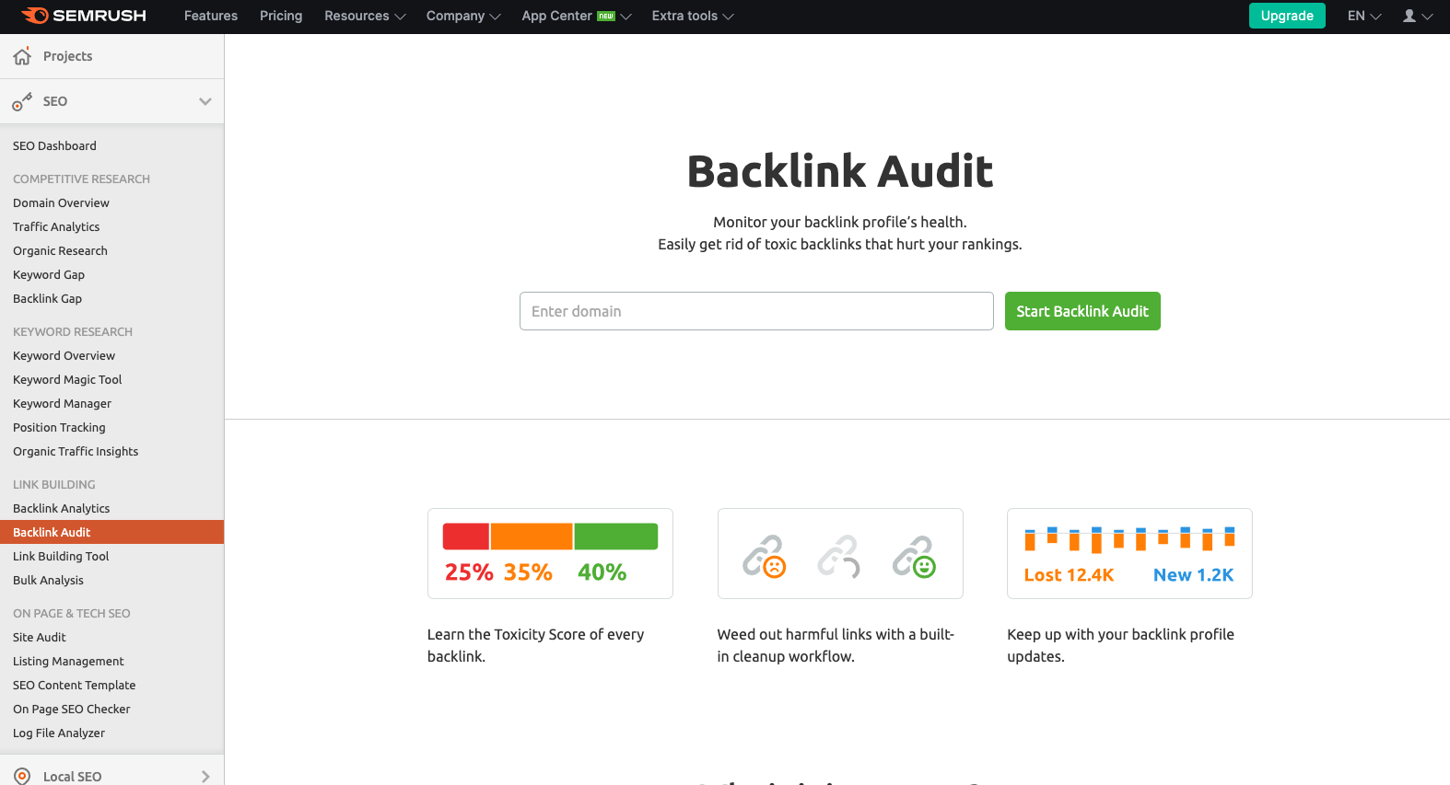Image resolution: width=1450 pixels, height=785 pixels.
Task: Open Organic Traffic Insights
Action: [76, 451]
